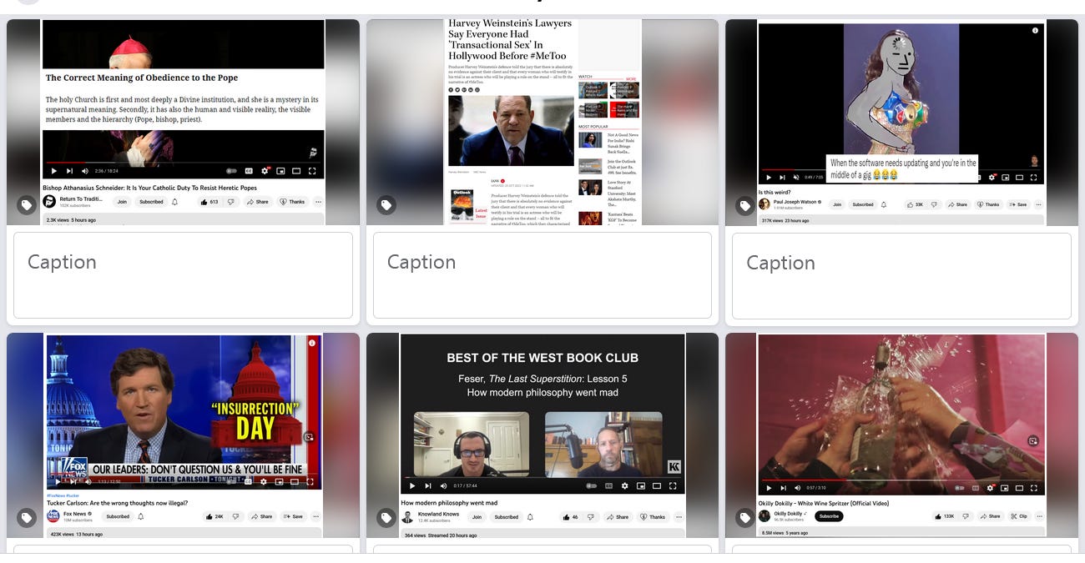Click like count 613 on Bishop video
Screen dimensions: 1085x563
coord(209,202)
